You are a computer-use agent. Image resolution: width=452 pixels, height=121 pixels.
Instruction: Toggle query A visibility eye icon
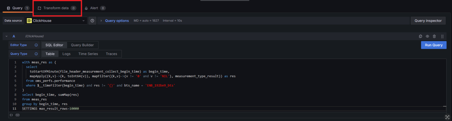pyautogui.click(x=427, y=36)
